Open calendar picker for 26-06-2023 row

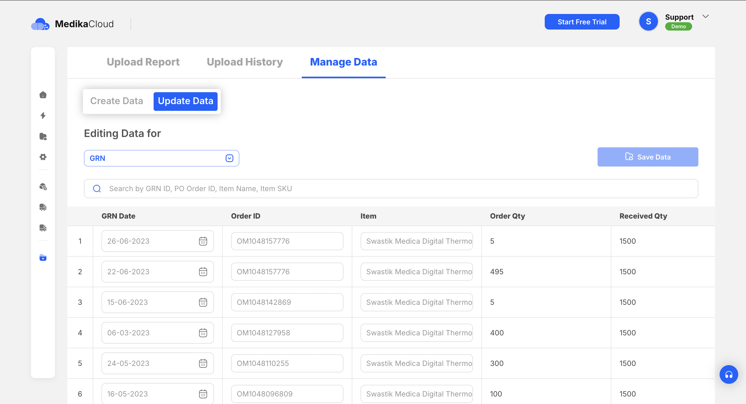[203, 241]
